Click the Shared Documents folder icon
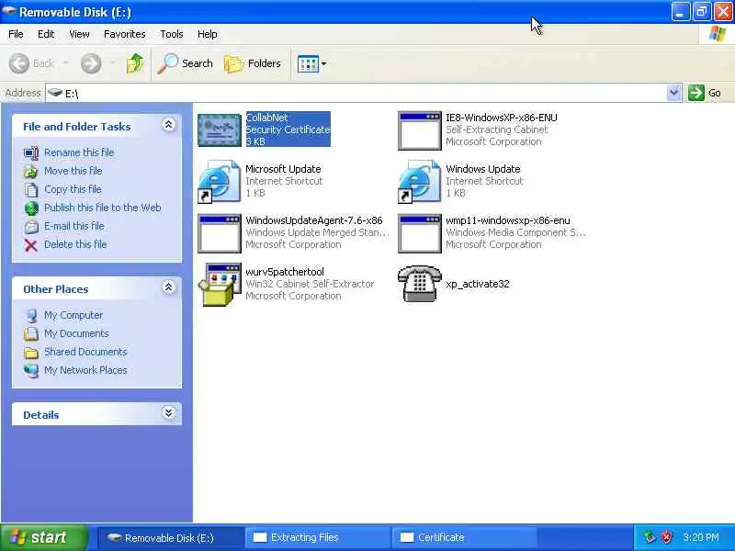 (x=31, y=353)
